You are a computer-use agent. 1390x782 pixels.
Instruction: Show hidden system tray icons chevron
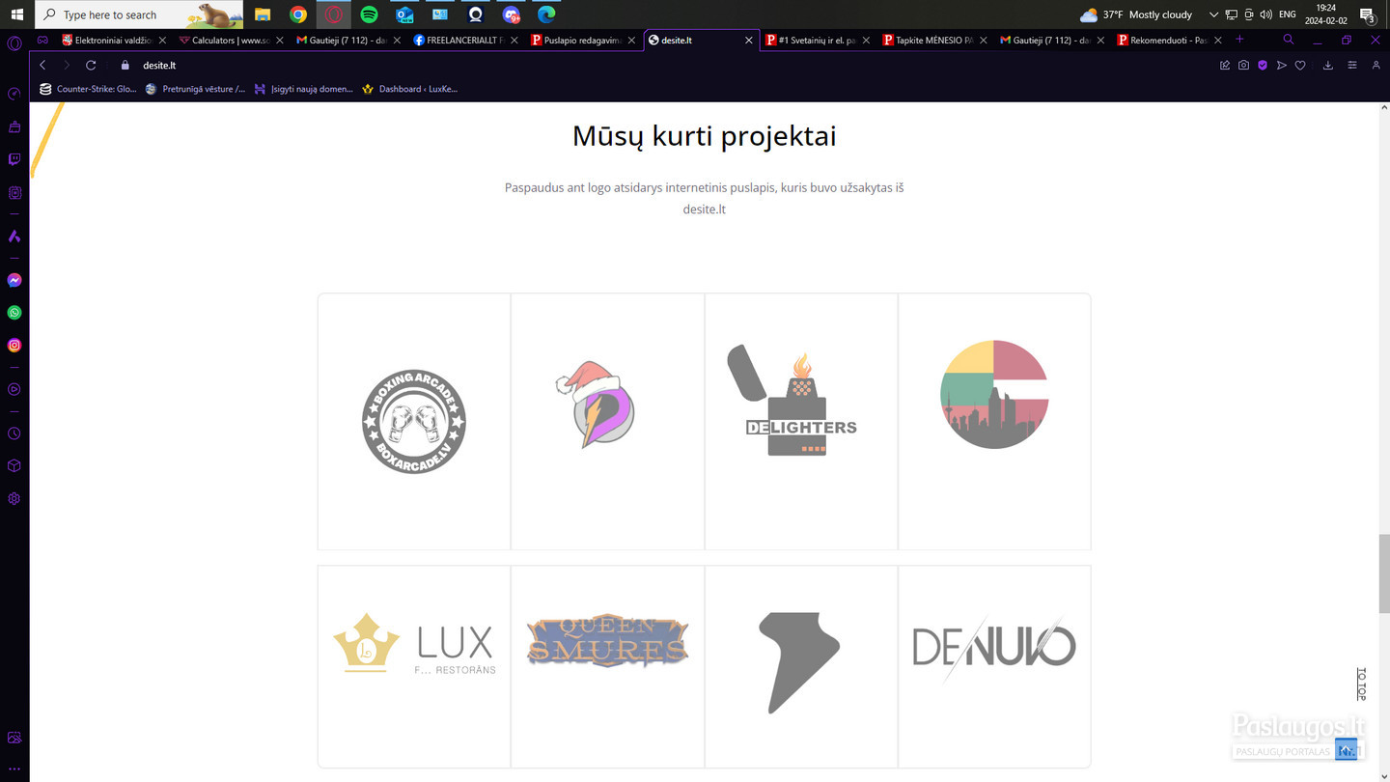(1213, 14)
